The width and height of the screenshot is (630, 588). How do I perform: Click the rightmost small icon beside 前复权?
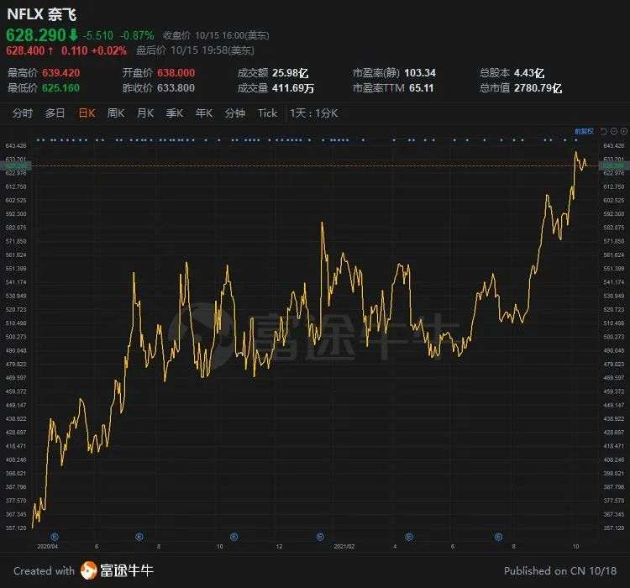coord(622,131)
